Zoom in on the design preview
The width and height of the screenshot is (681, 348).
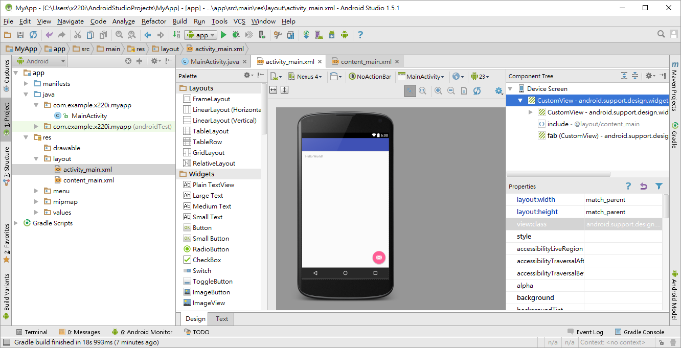point(438,90)
